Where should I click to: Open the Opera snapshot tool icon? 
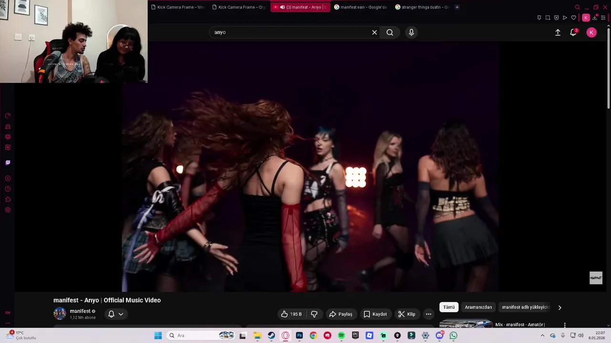coord(548,18)
